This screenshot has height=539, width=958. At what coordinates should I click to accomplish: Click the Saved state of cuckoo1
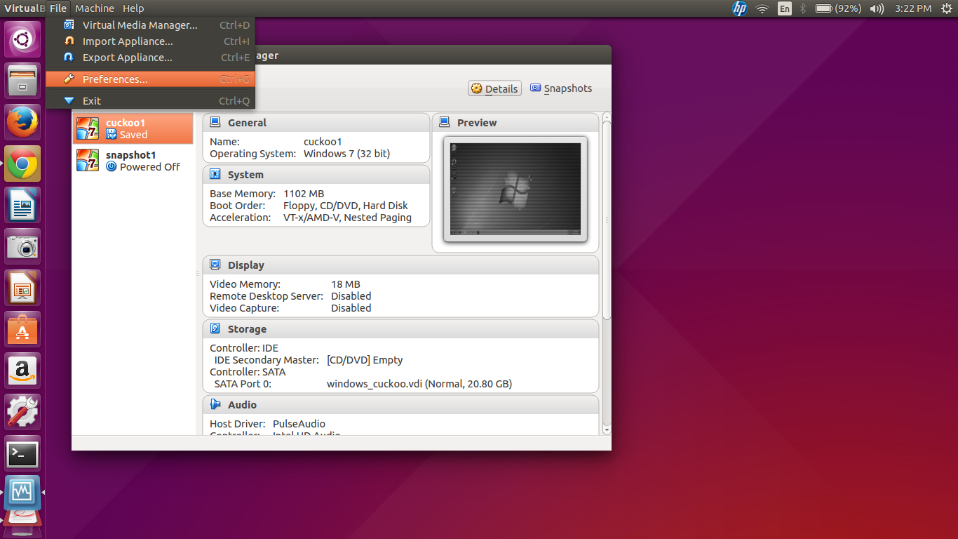point(127,135)
